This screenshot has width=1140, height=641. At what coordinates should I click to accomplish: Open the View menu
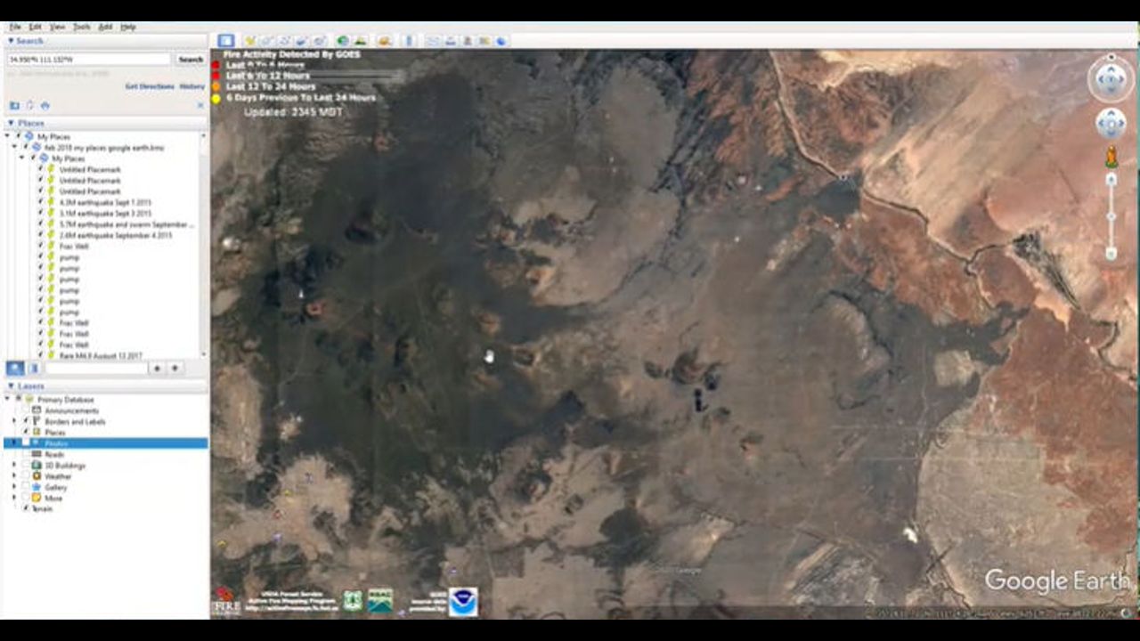(57, 28)
